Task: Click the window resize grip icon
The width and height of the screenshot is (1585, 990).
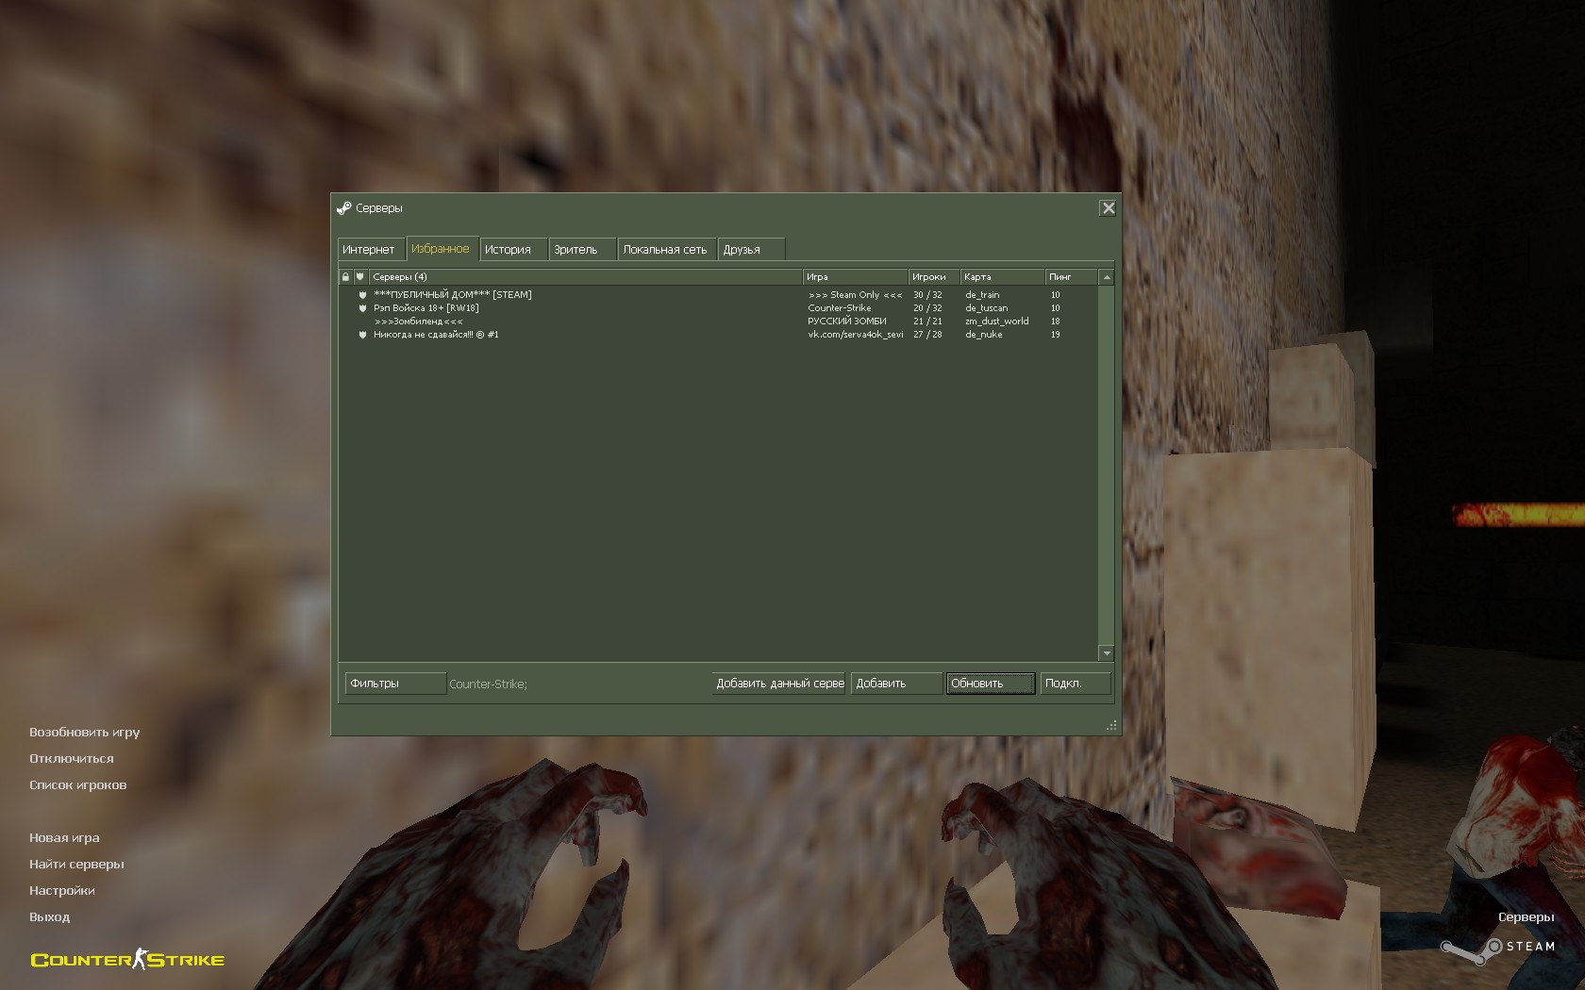Action: (1111, 725)
